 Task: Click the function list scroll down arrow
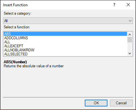(x=130, y=54)
